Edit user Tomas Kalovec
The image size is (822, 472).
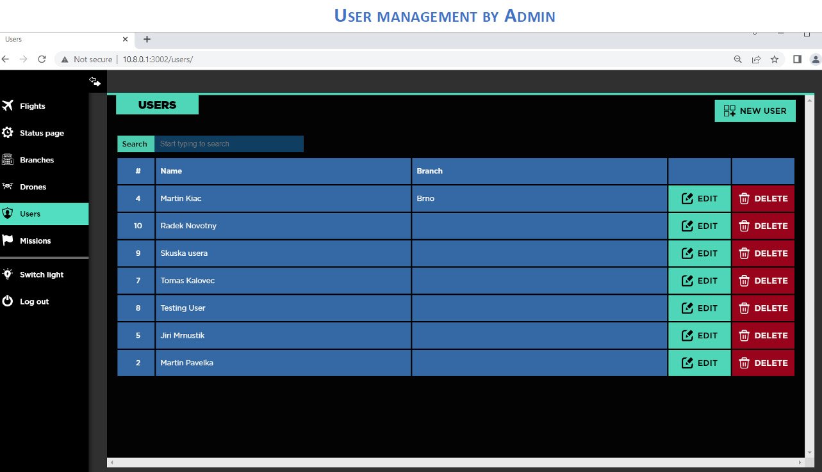[x=699, y=281]
